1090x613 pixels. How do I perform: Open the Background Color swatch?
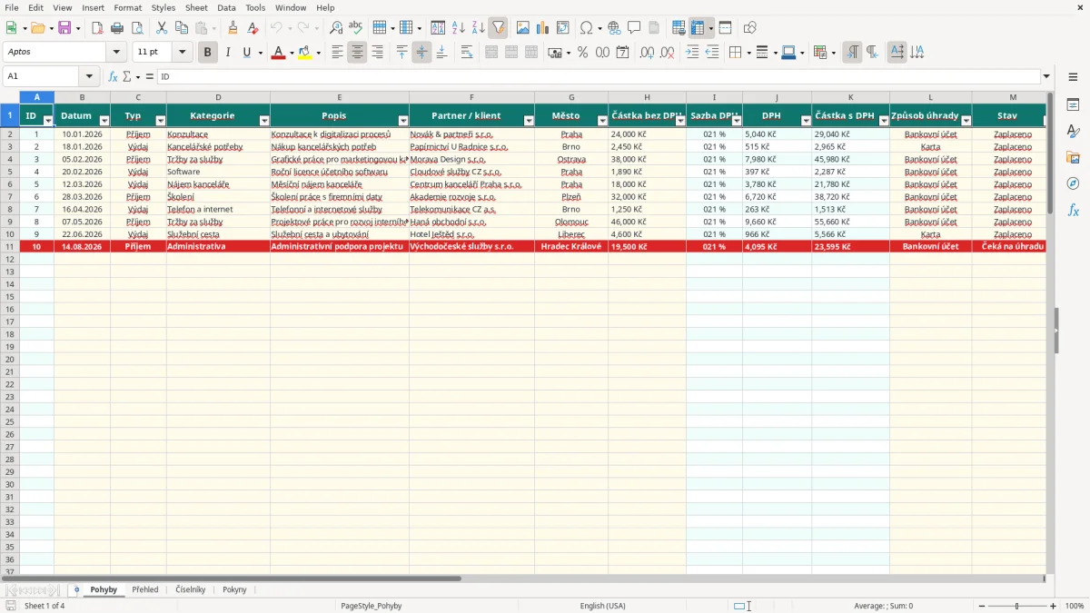point(305,53)
